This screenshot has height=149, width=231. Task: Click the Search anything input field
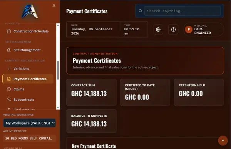(182, 11)
